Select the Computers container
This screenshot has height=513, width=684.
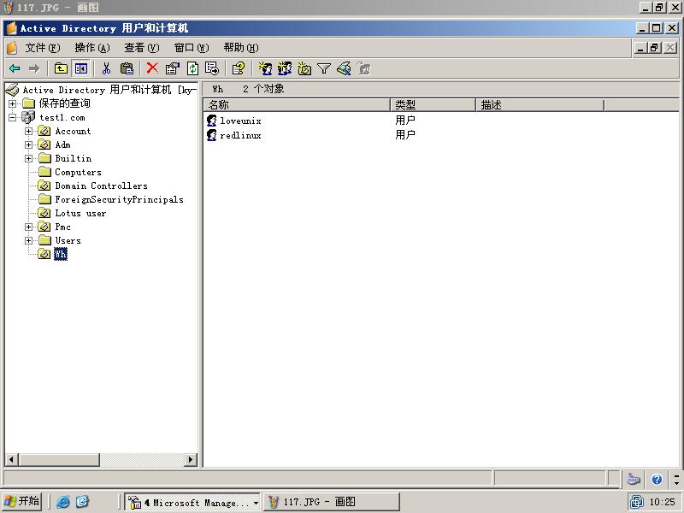tap(78, 173)
